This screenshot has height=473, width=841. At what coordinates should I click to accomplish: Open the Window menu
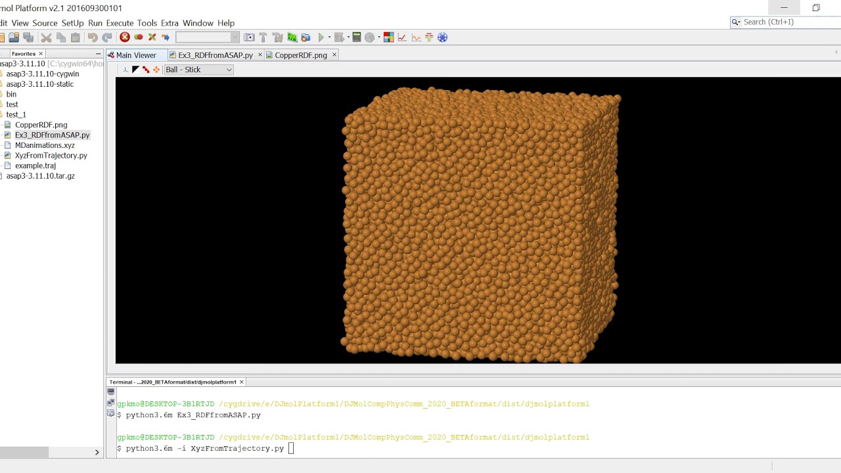[x=198, y=23]
